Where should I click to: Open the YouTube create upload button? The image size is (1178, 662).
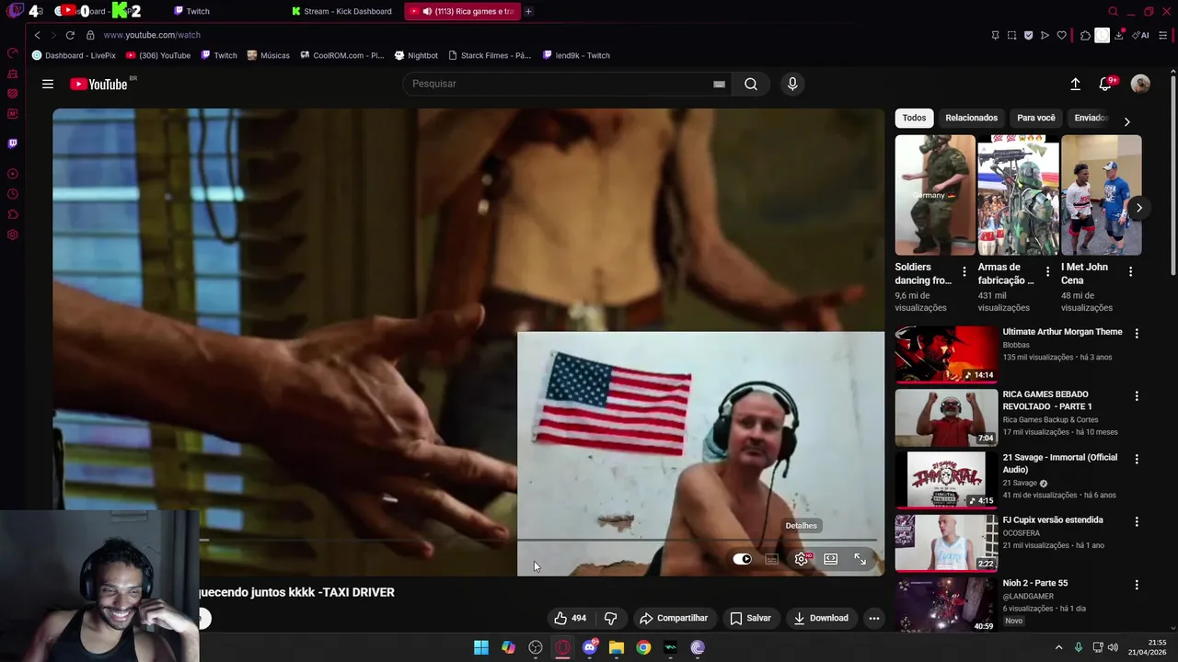point(1075,84)
